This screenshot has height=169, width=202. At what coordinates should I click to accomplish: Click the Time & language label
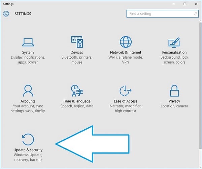[x=77, y=101]
